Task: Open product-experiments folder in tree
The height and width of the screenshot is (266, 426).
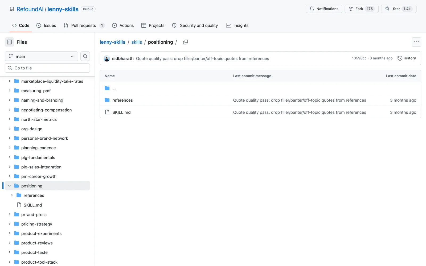Action: point(41,234)
